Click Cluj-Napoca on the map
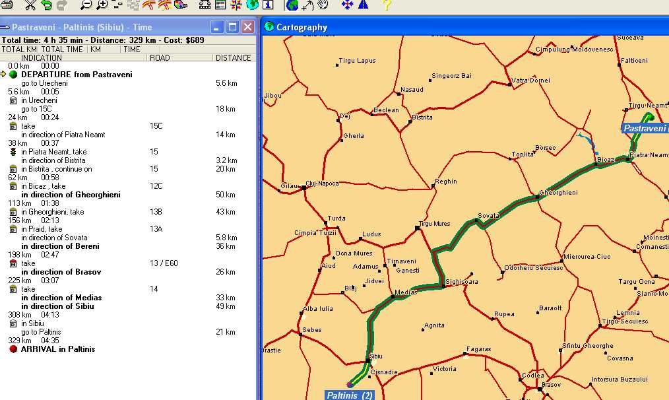The image size is (669, 400). (x=322, y=183)
